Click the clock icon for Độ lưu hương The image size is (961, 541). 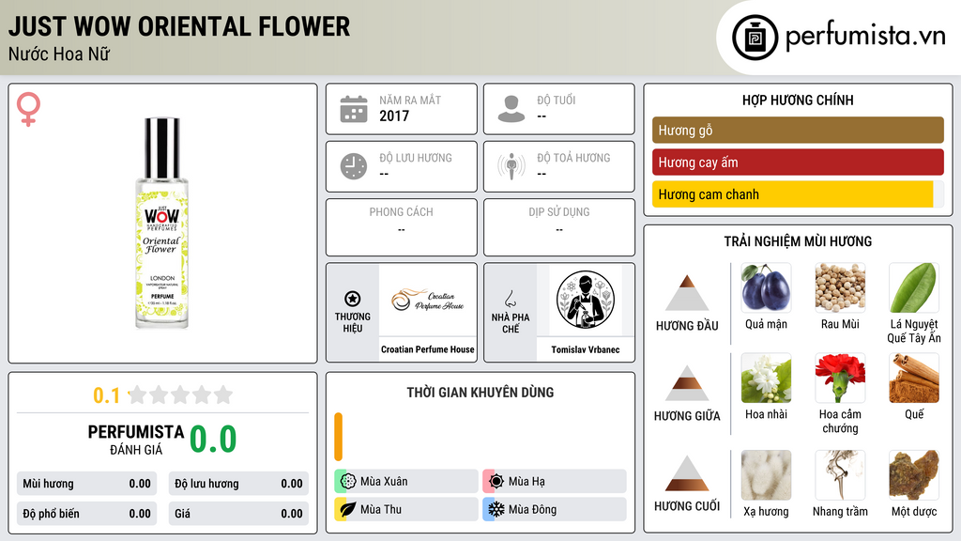(x=354, y=166)
